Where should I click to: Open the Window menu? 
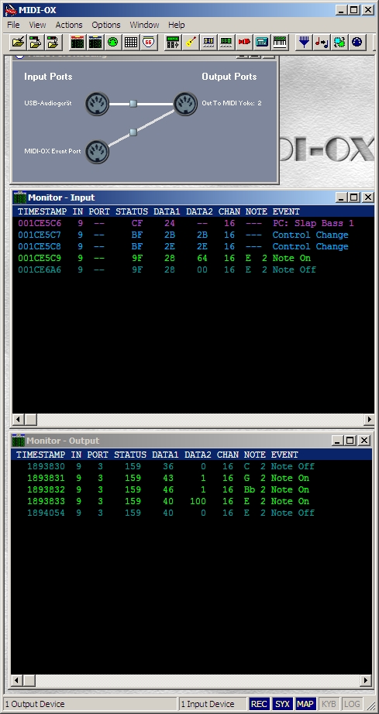[x=144, y=25]
